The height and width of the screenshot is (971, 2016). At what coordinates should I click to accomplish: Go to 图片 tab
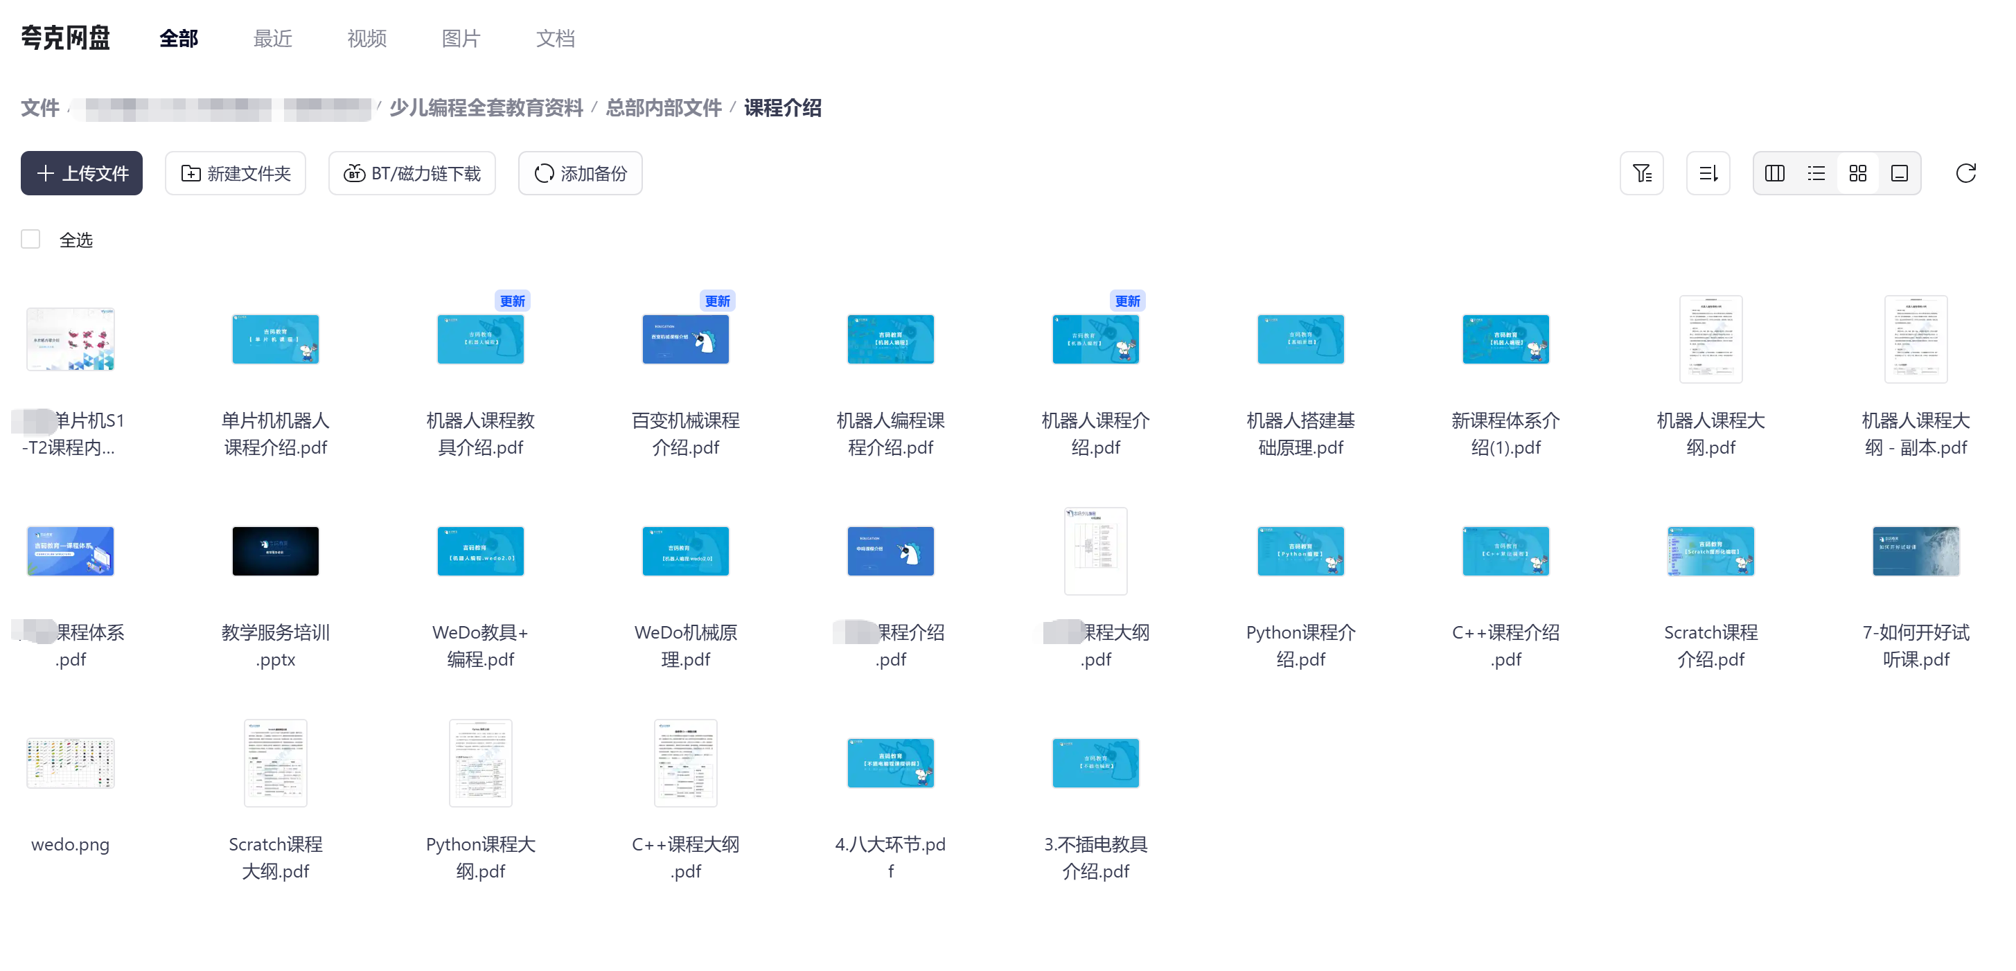click(460, 38)
